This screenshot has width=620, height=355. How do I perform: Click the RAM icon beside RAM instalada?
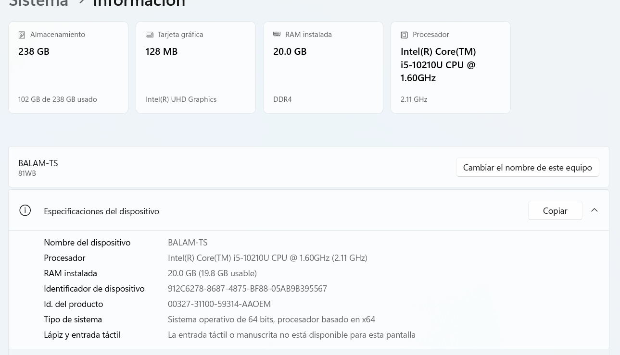[x=277, y=34]
